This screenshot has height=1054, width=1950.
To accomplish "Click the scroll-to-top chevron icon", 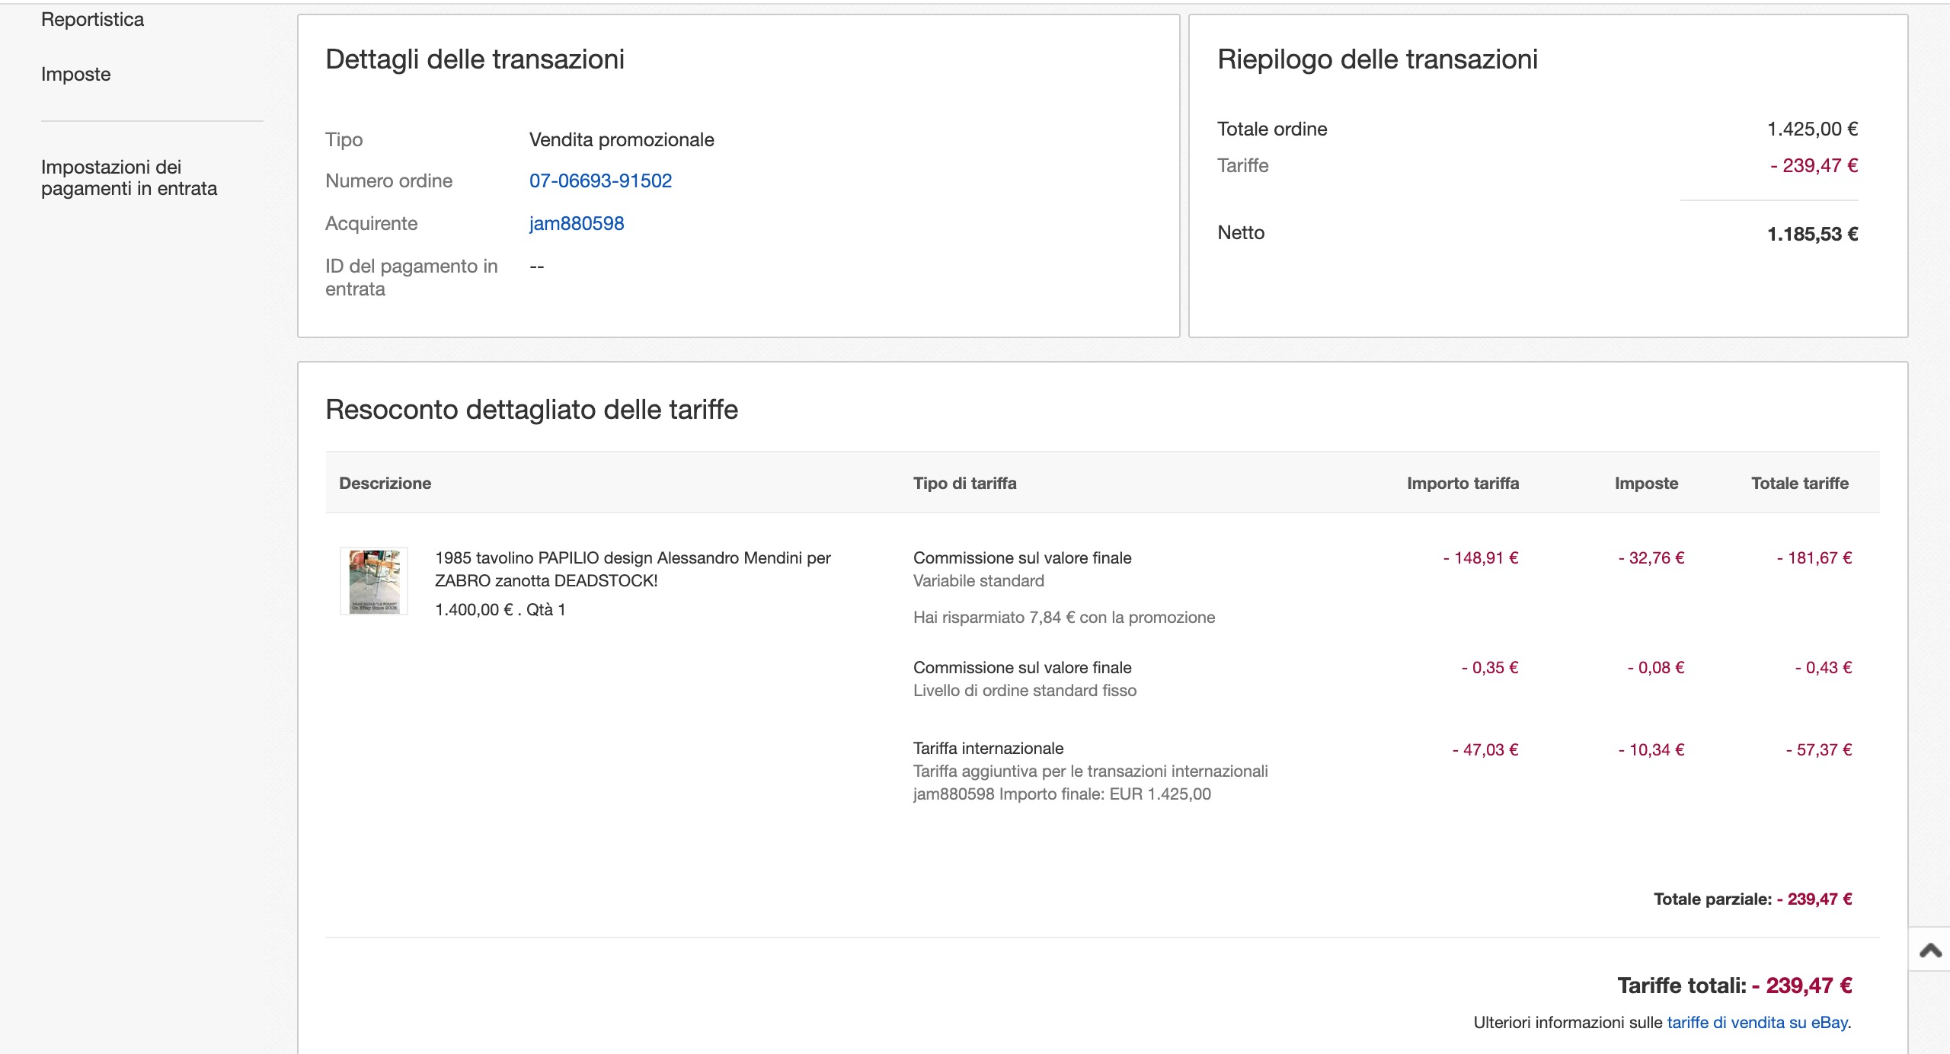I will (1930, 950).
